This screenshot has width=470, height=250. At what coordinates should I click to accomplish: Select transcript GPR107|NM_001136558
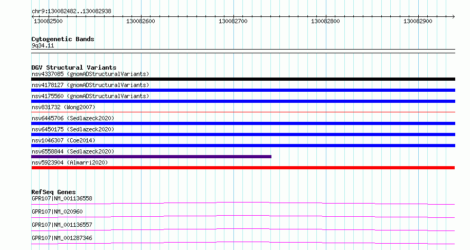62,198
